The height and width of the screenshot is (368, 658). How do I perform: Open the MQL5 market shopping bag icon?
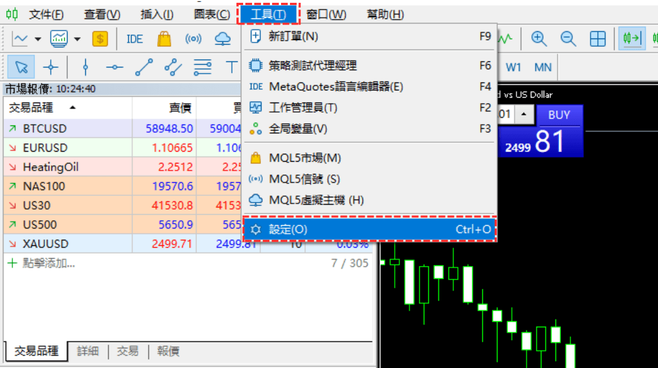(x=164, y=39)
